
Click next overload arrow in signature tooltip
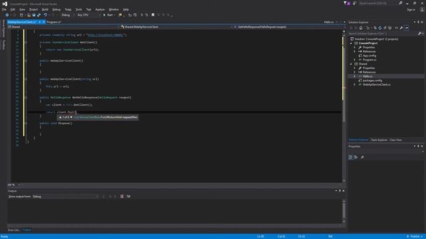71,118
